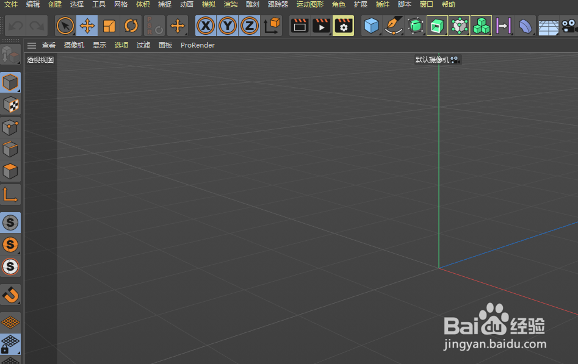Enable viewport solo single orange S
Screen dimensions: 578x364
10,244
